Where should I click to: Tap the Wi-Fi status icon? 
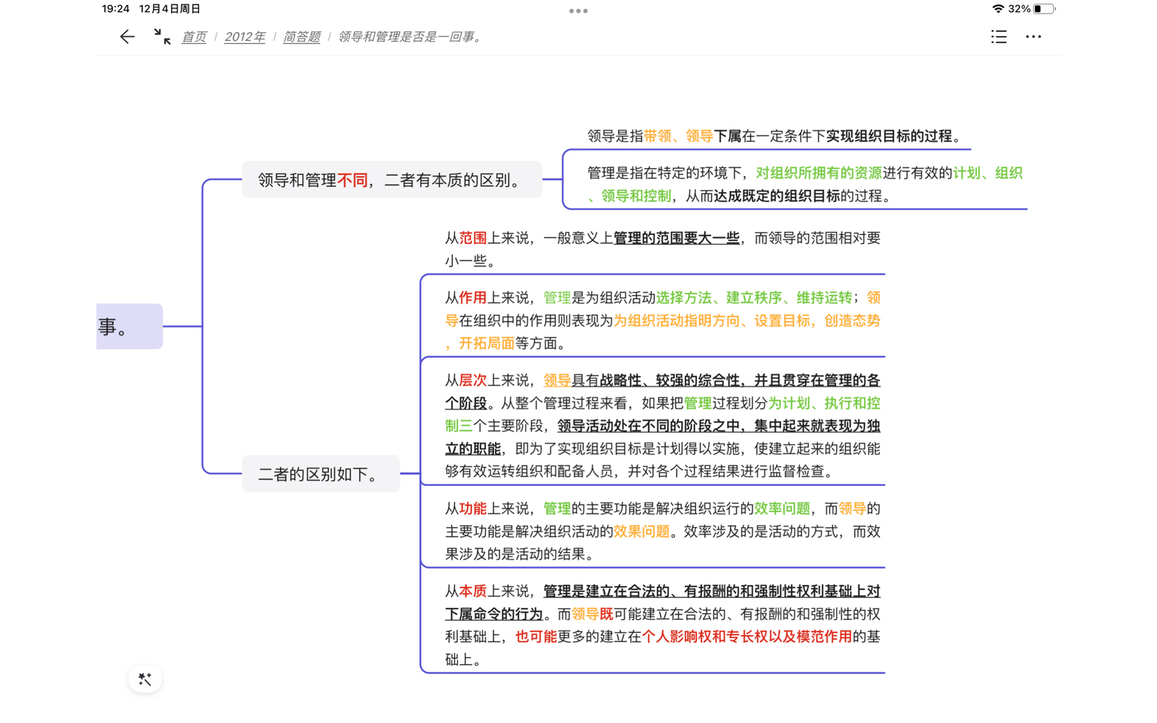pyautogui.click(x=998, y=9)
